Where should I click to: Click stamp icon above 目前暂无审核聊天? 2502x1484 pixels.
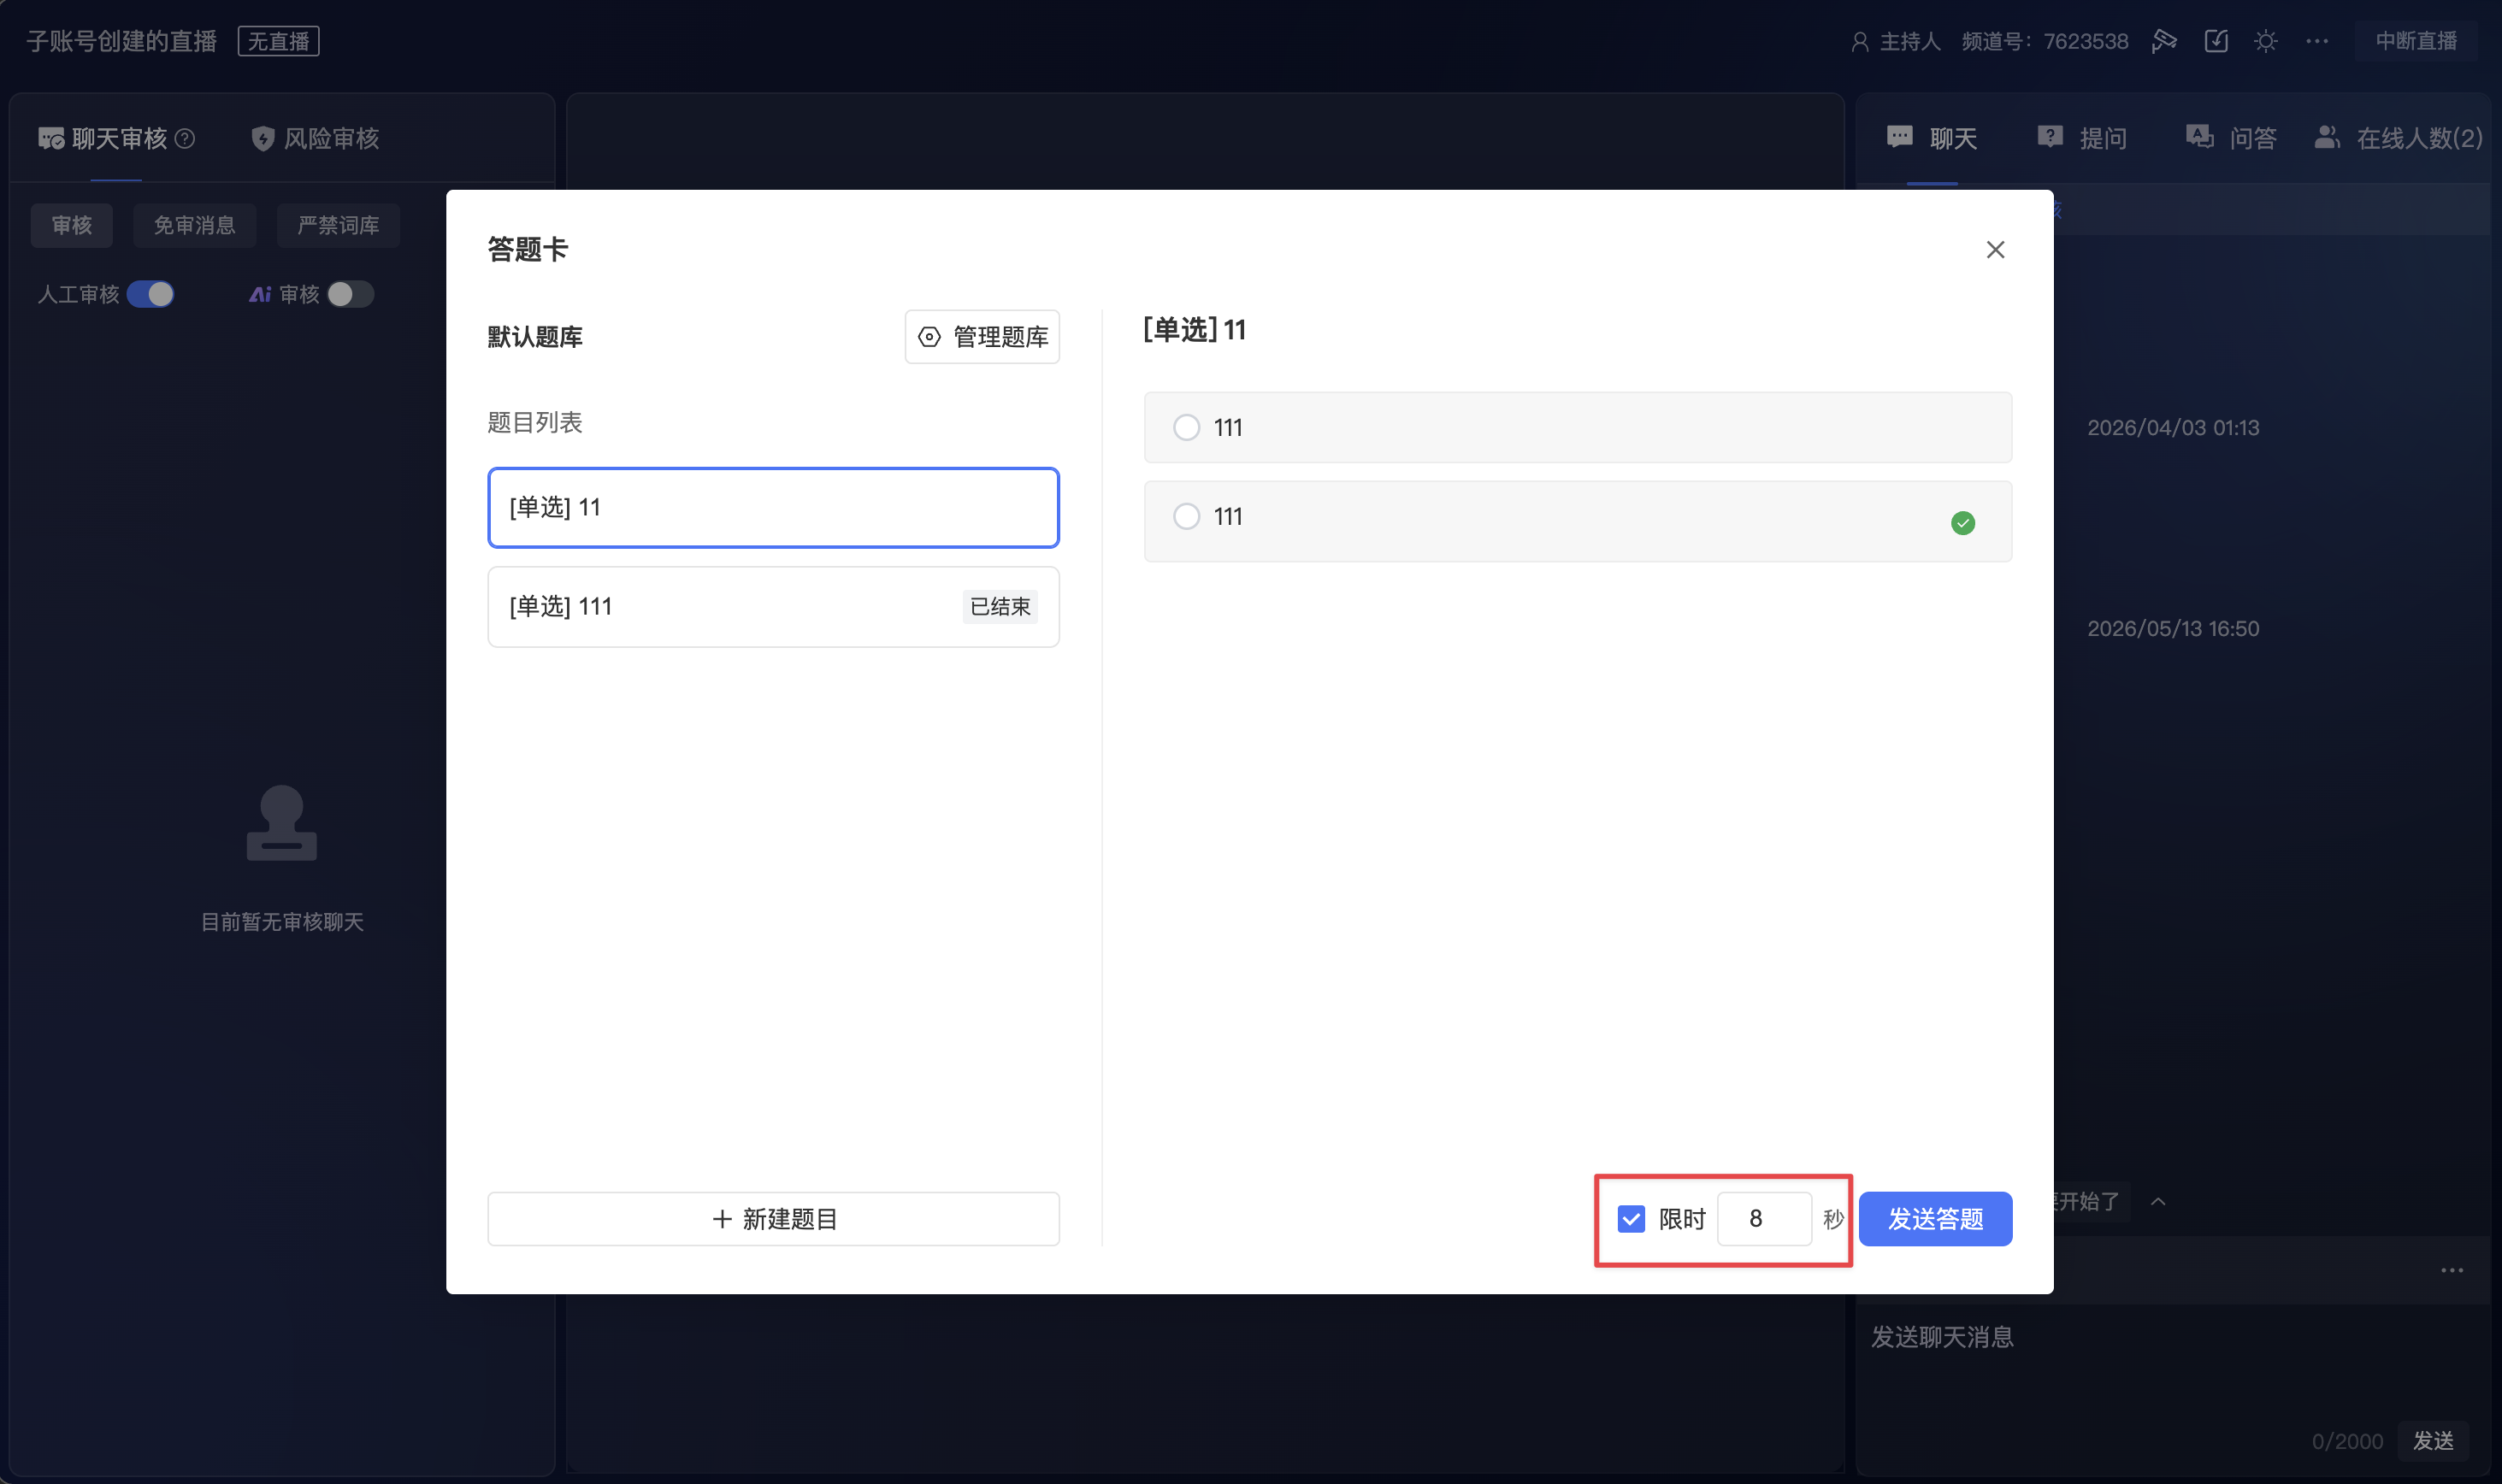[282, 823]
